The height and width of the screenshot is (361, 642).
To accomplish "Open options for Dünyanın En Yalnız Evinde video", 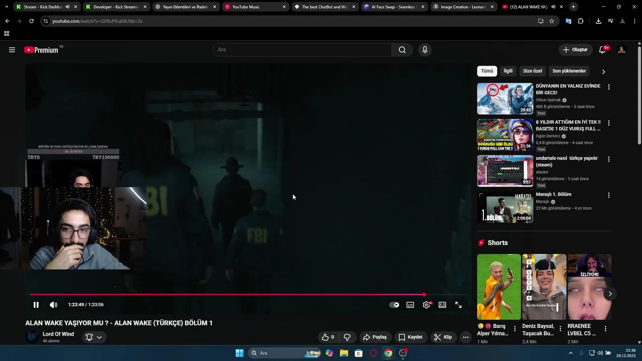I will click(609, 87).
